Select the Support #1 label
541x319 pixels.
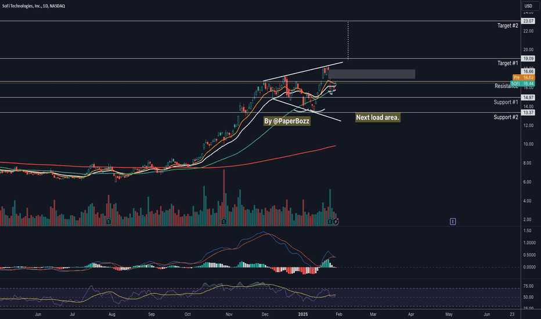pyautogui.click(x=506, y=102)
